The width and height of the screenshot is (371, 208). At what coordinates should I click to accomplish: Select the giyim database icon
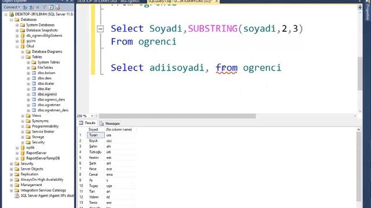[23, 41]
